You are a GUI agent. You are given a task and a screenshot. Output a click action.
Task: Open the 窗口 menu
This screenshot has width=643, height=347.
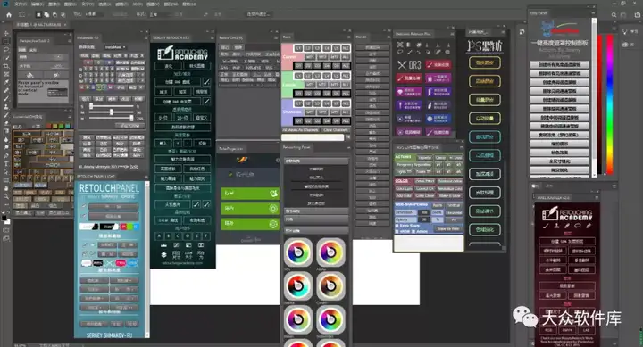click(171, 4)
